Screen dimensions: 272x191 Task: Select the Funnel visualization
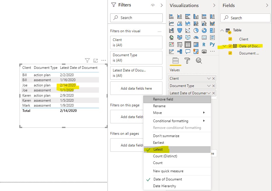(180, 30)
